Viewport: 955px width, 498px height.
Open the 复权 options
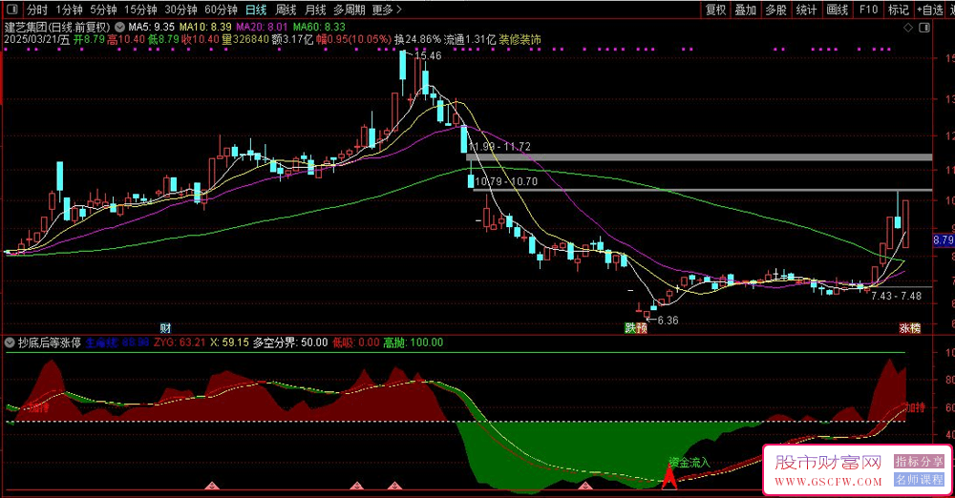[716, 10]
